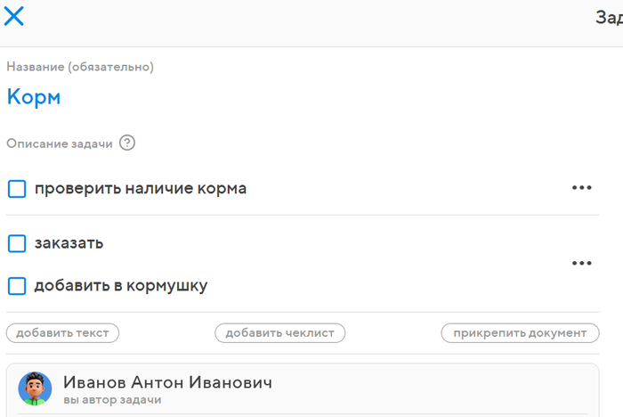Close the task form with the blue X
Image resolution: width=623 pixels, height=417 pixels.
tap(14, 16)
